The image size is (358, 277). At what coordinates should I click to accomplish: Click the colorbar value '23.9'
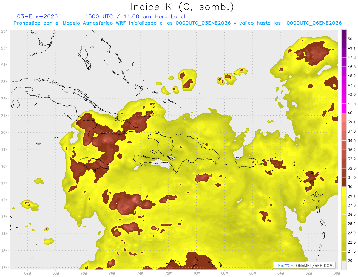[351, 233]
